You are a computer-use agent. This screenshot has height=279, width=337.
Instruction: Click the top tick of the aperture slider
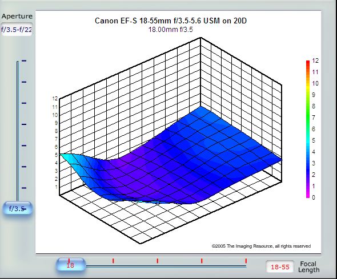[x=24, y=61]
